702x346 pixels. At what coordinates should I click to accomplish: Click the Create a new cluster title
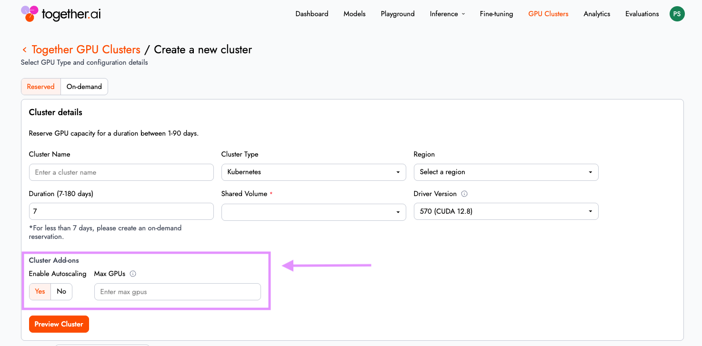click(203, 49)
